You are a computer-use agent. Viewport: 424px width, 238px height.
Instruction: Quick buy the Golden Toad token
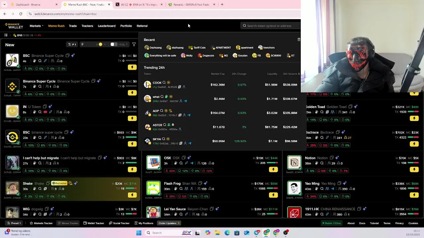click(x=414, y=118)
